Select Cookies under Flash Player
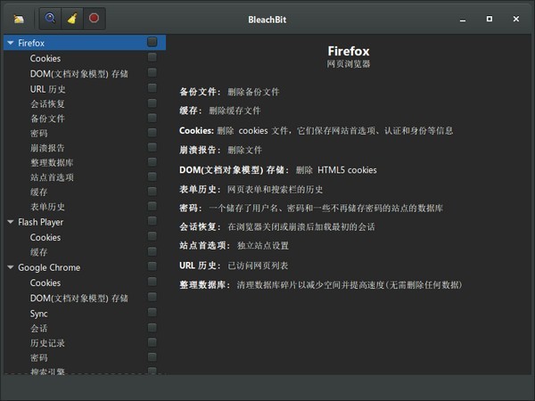The height and width of the screenshot is (401, 535). pos(85,237)
